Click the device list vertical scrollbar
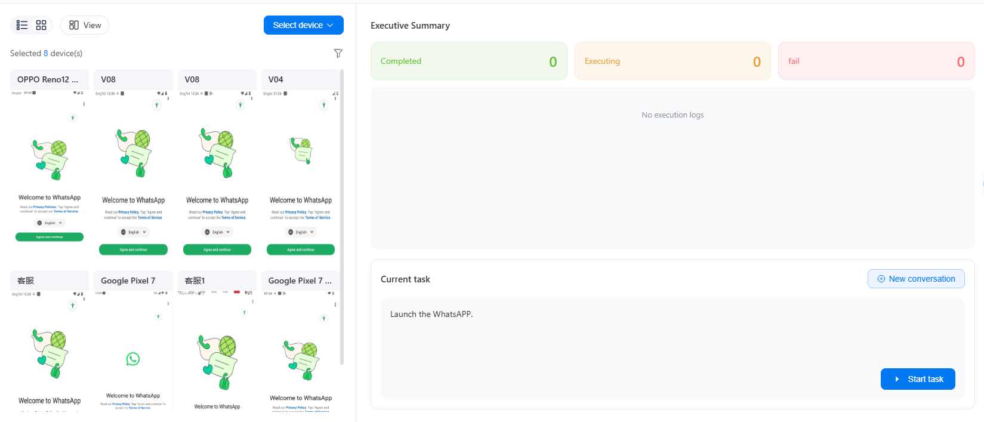 point(342,215)
